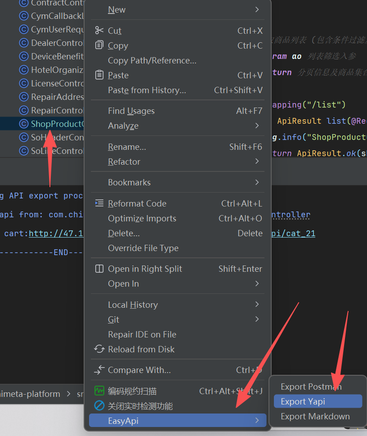
Task: Open the cart URL link in console
Action: pyautogui.click(x=56, y=234)
